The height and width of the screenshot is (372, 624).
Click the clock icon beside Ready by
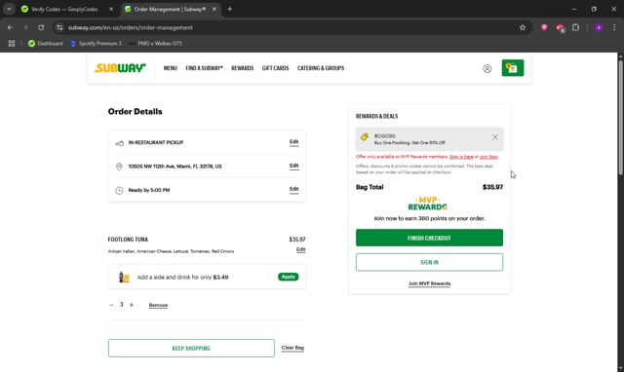click(x=119, y=190)
